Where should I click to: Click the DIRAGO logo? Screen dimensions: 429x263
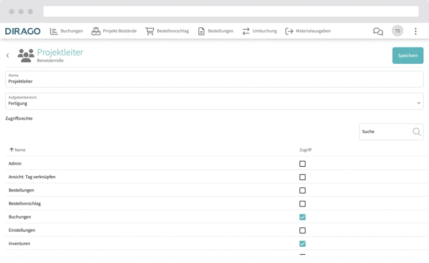23,31
